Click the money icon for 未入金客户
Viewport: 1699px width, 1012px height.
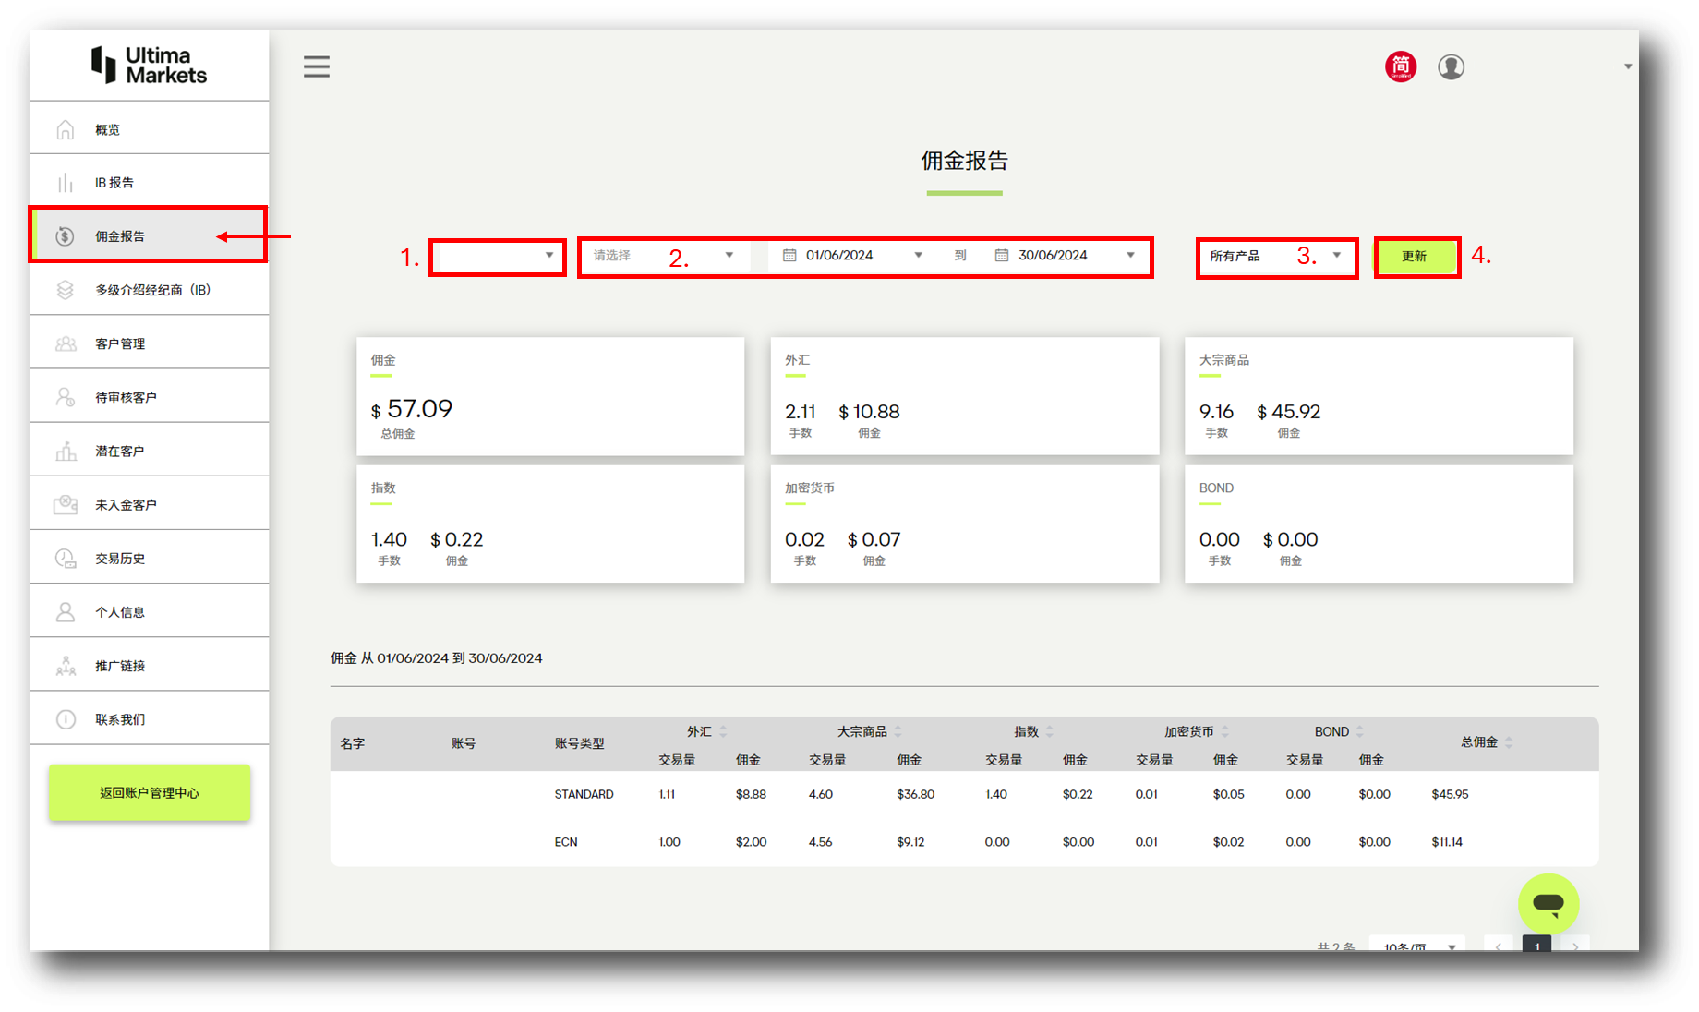pyautogui.click(x=66, y=504)
